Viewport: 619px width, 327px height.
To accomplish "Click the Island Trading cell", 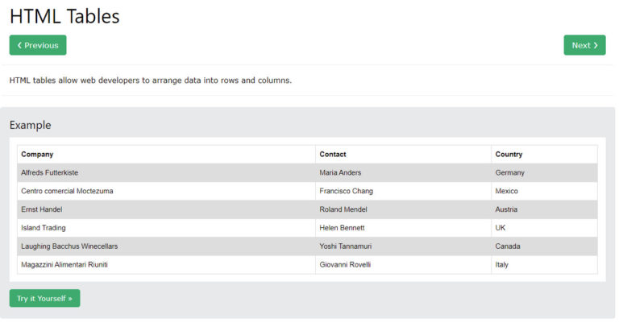I will [44, 228].
